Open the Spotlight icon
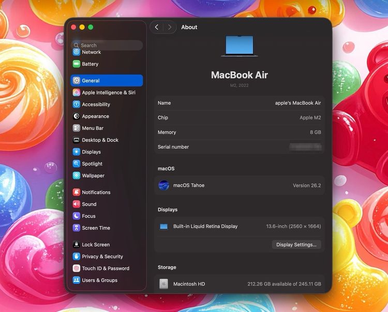Viewport: 388px width, 312px height. (77, 164)
